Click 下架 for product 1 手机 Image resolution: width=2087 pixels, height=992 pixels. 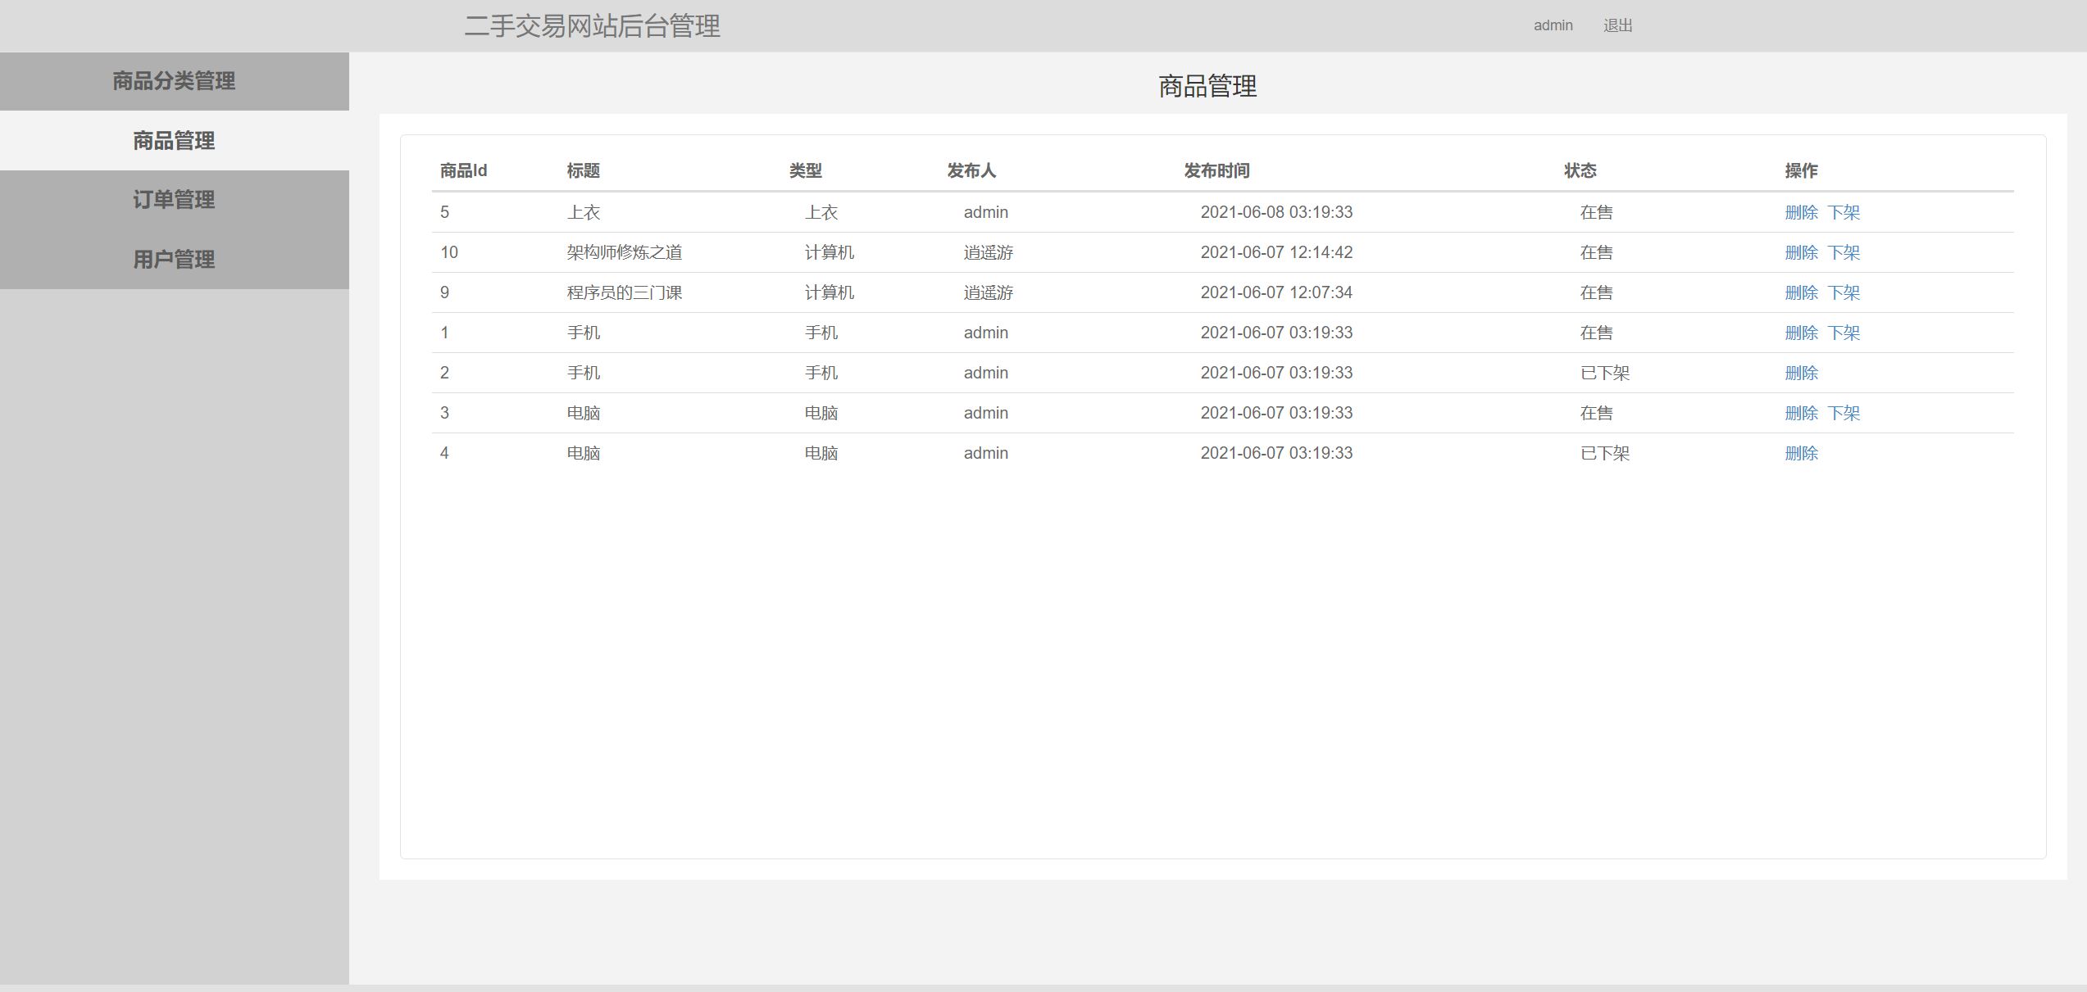(1844, 333)
